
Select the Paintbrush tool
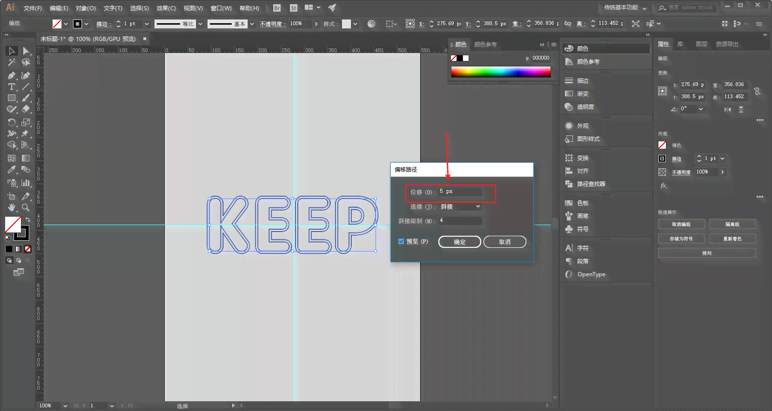[26, 98]
